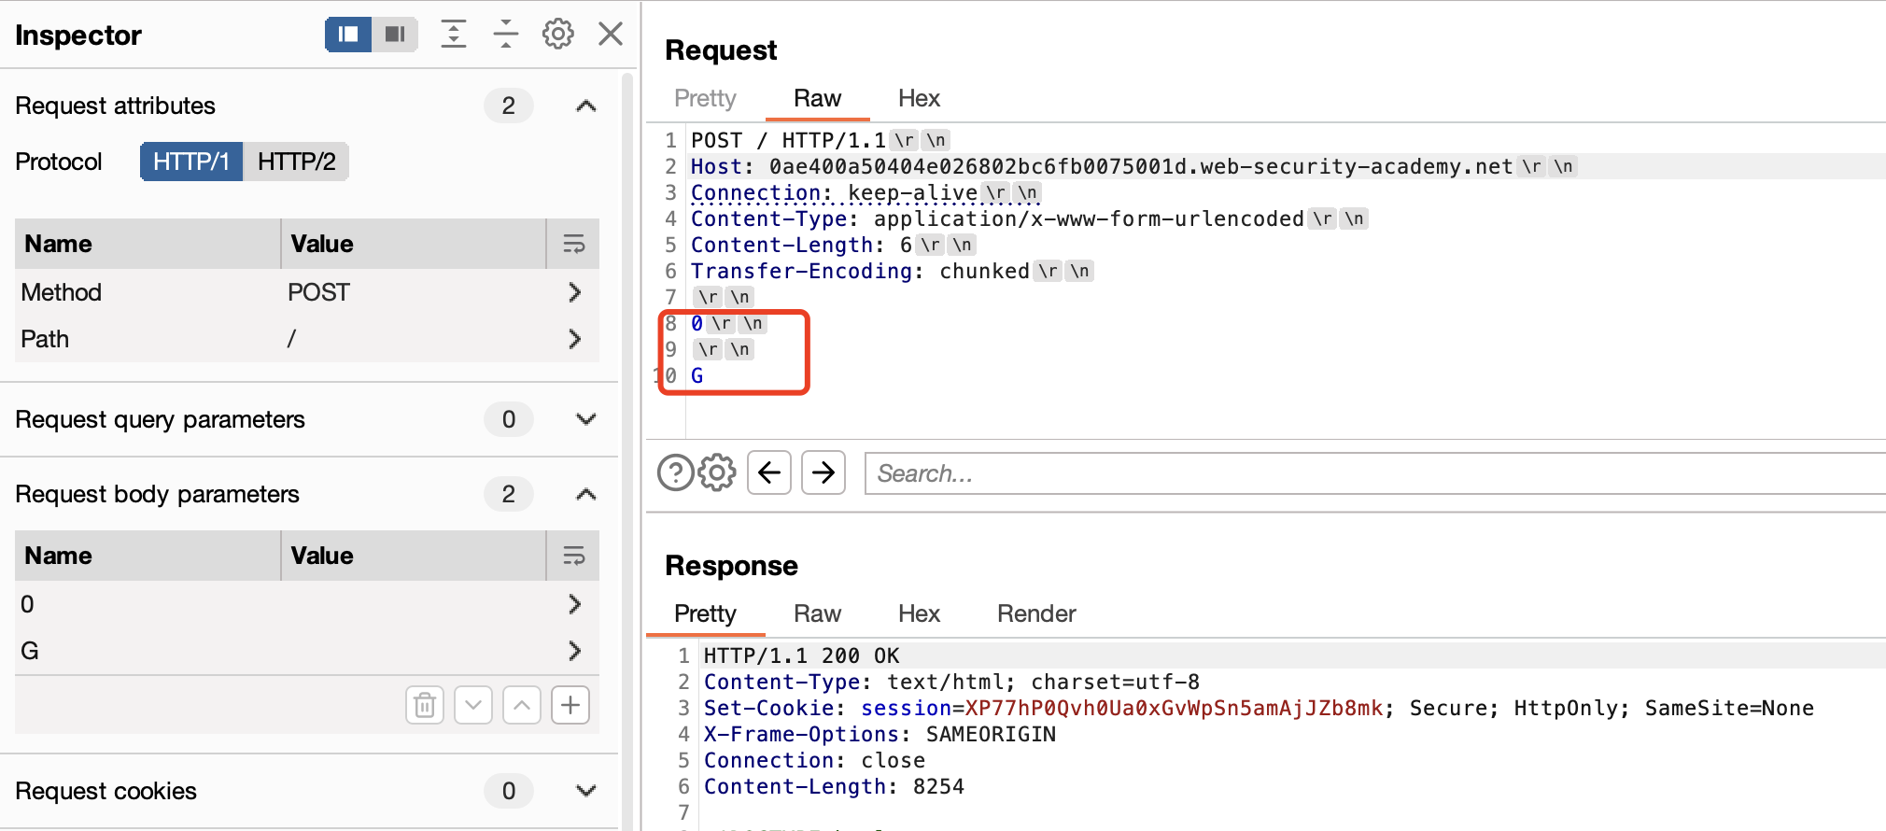Switch request view to Hex tab

pos(919,98)
